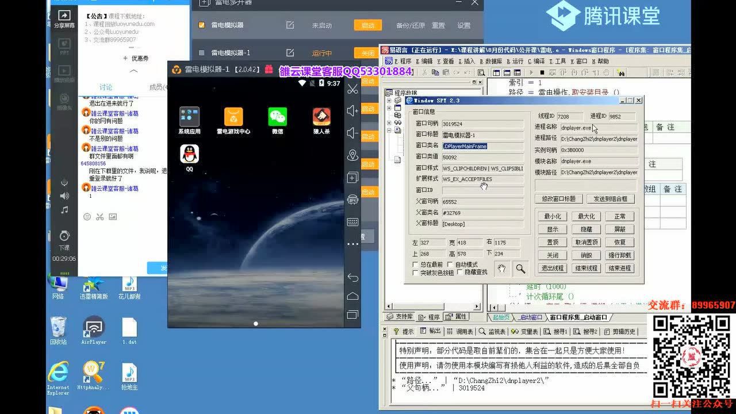Switch to the 讨论 tab in the classroom chat
This screenshot has height=414, width=736.
pos(106,87)
